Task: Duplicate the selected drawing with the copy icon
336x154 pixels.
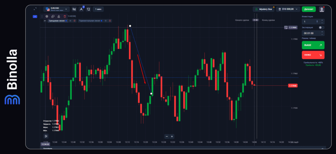Action: pyautogui.click(x=53, y=16)
